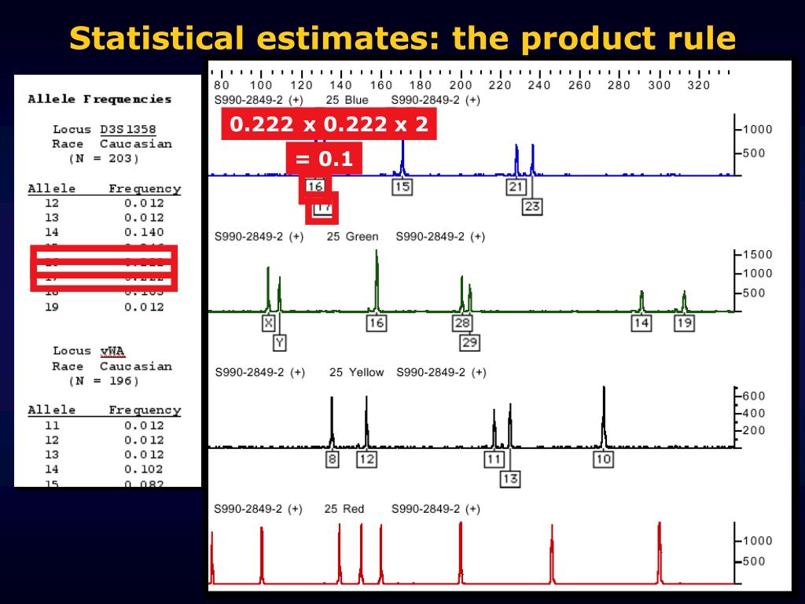This screenshot has height=604, width=805.
Task: Click allele label 10 in the yellow panel
Action: pos(603,459)
